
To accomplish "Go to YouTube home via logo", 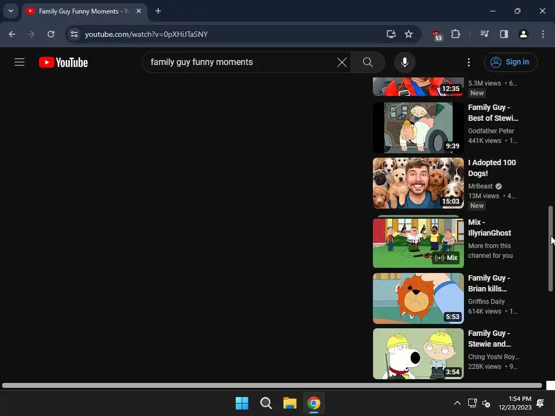I will (x=63, y=62).
